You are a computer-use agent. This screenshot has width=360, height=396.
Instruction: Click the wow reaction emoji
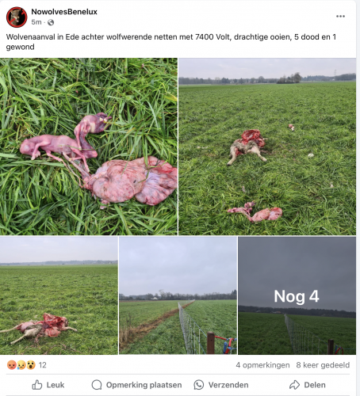point(31,365)
